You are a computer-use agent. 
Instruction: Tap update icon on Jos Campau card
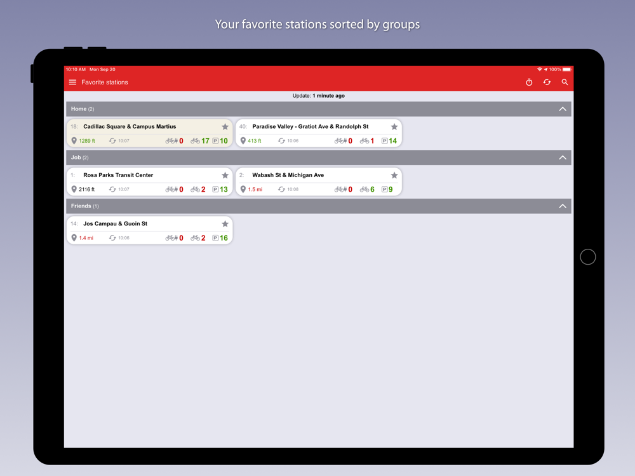tap(112, 238)
